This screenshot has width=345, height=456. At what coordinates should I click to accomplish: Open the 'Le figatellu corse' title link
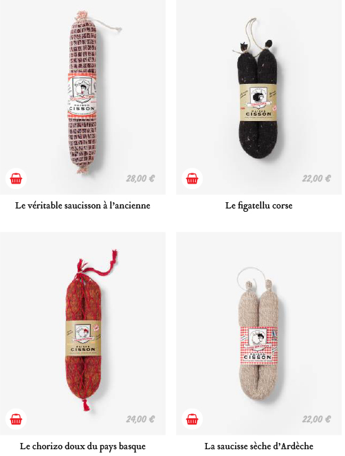tap(258, 206)
